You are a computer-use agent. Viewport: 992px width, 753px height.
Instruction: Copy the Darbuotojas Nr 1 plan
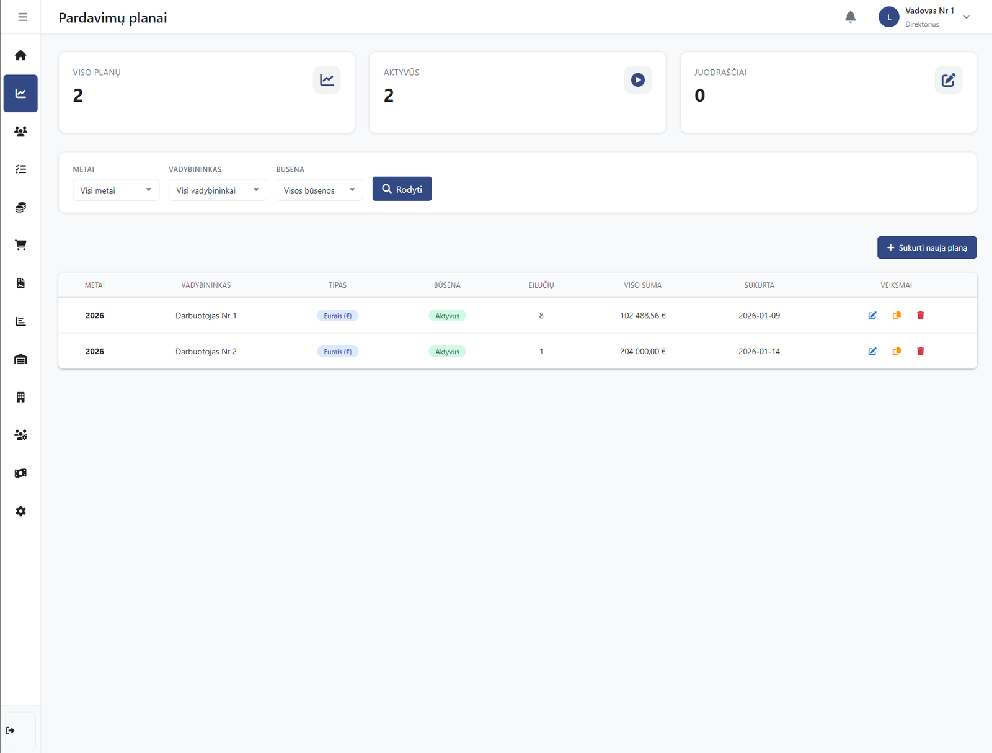(x=897, y=316)
